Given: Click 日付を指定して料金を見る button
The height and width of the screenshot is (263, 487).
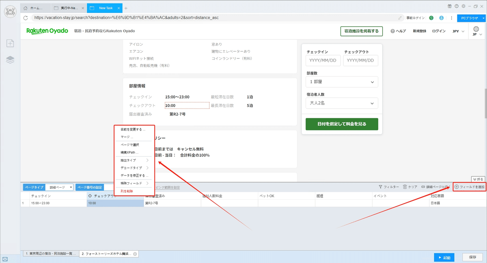Looking at the screenshot, I should 342,124.
